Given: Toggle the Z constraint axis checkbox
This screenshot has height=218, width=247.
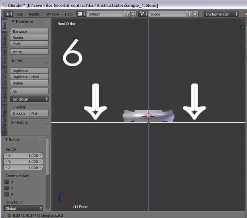Looking at the screenshot, I should click(7, 194).
